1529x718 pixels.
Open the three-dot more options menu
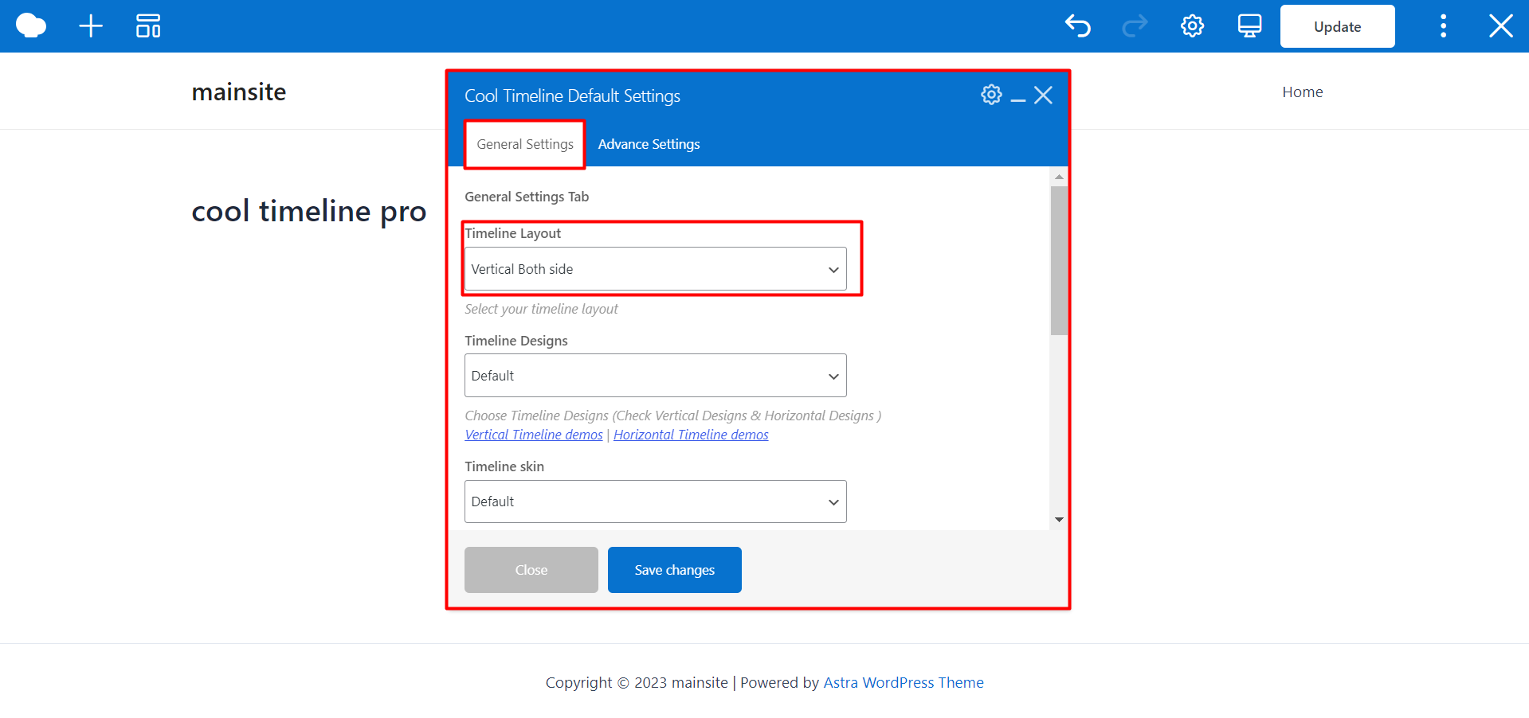pos(1443,26)
